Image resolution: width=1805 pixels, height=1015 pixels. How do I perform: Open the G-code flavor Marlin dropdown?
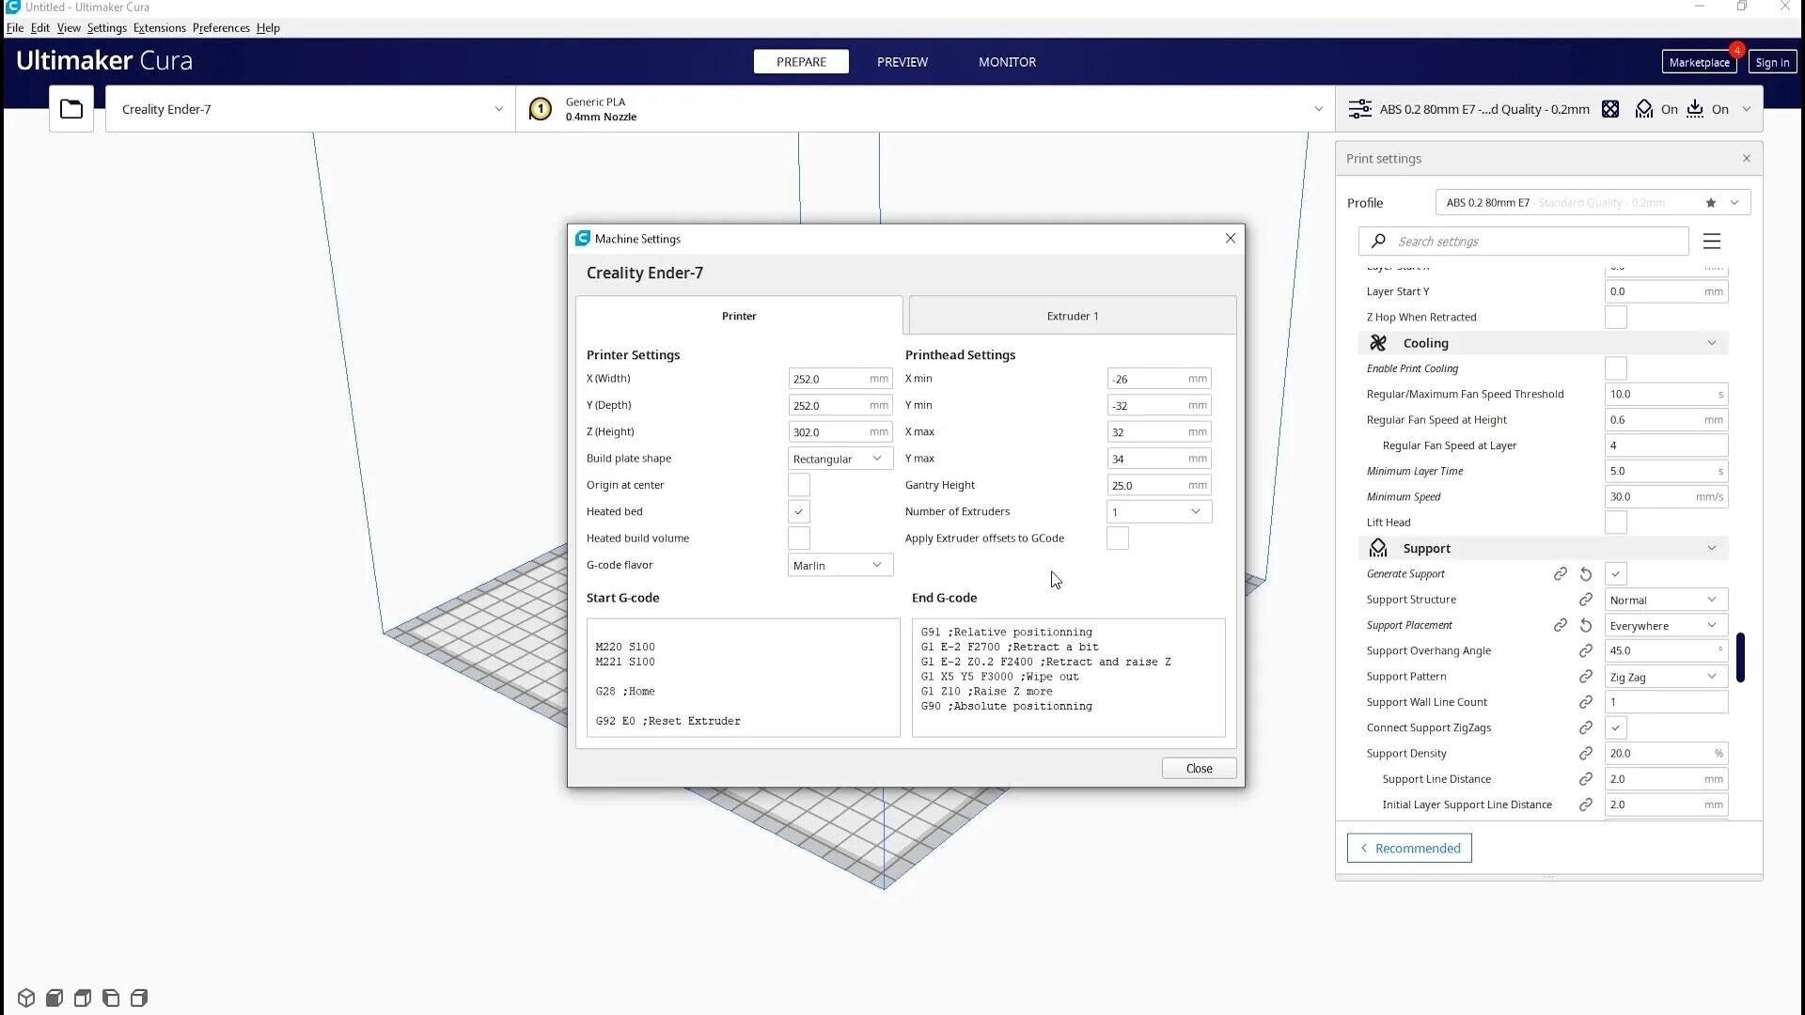pyautogui.click(x=840, y=565)
